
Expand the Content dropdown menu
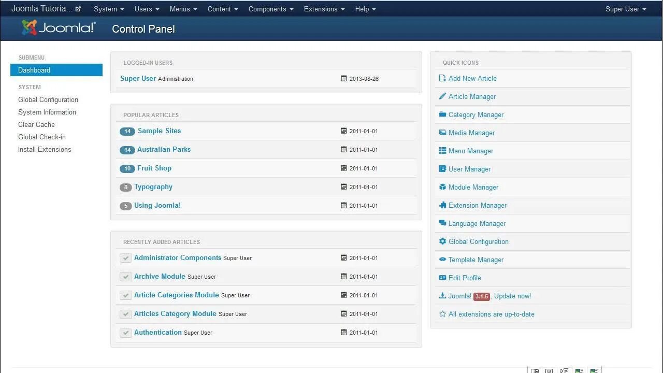[x=222, y=9]
